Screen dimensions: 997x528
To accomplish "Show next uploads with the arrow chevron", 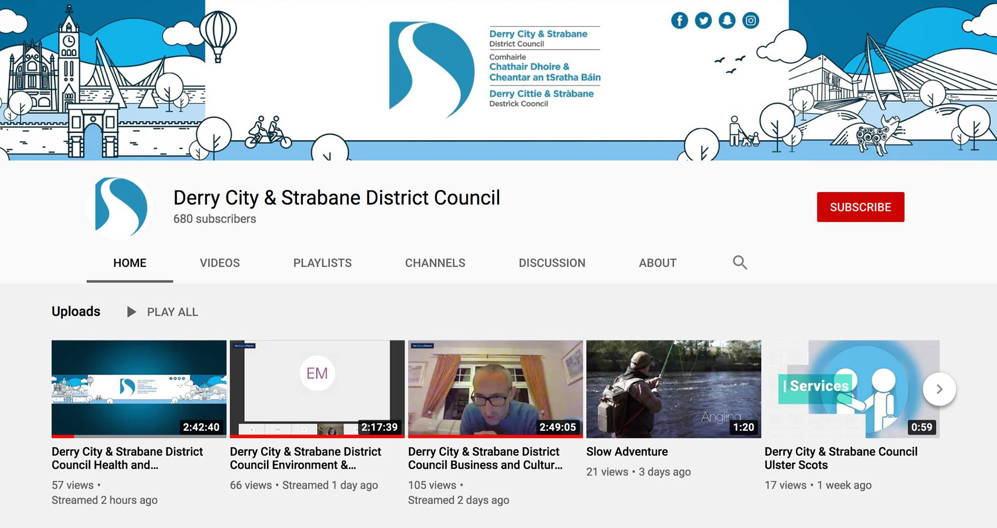I will click(x=940, y=389).
